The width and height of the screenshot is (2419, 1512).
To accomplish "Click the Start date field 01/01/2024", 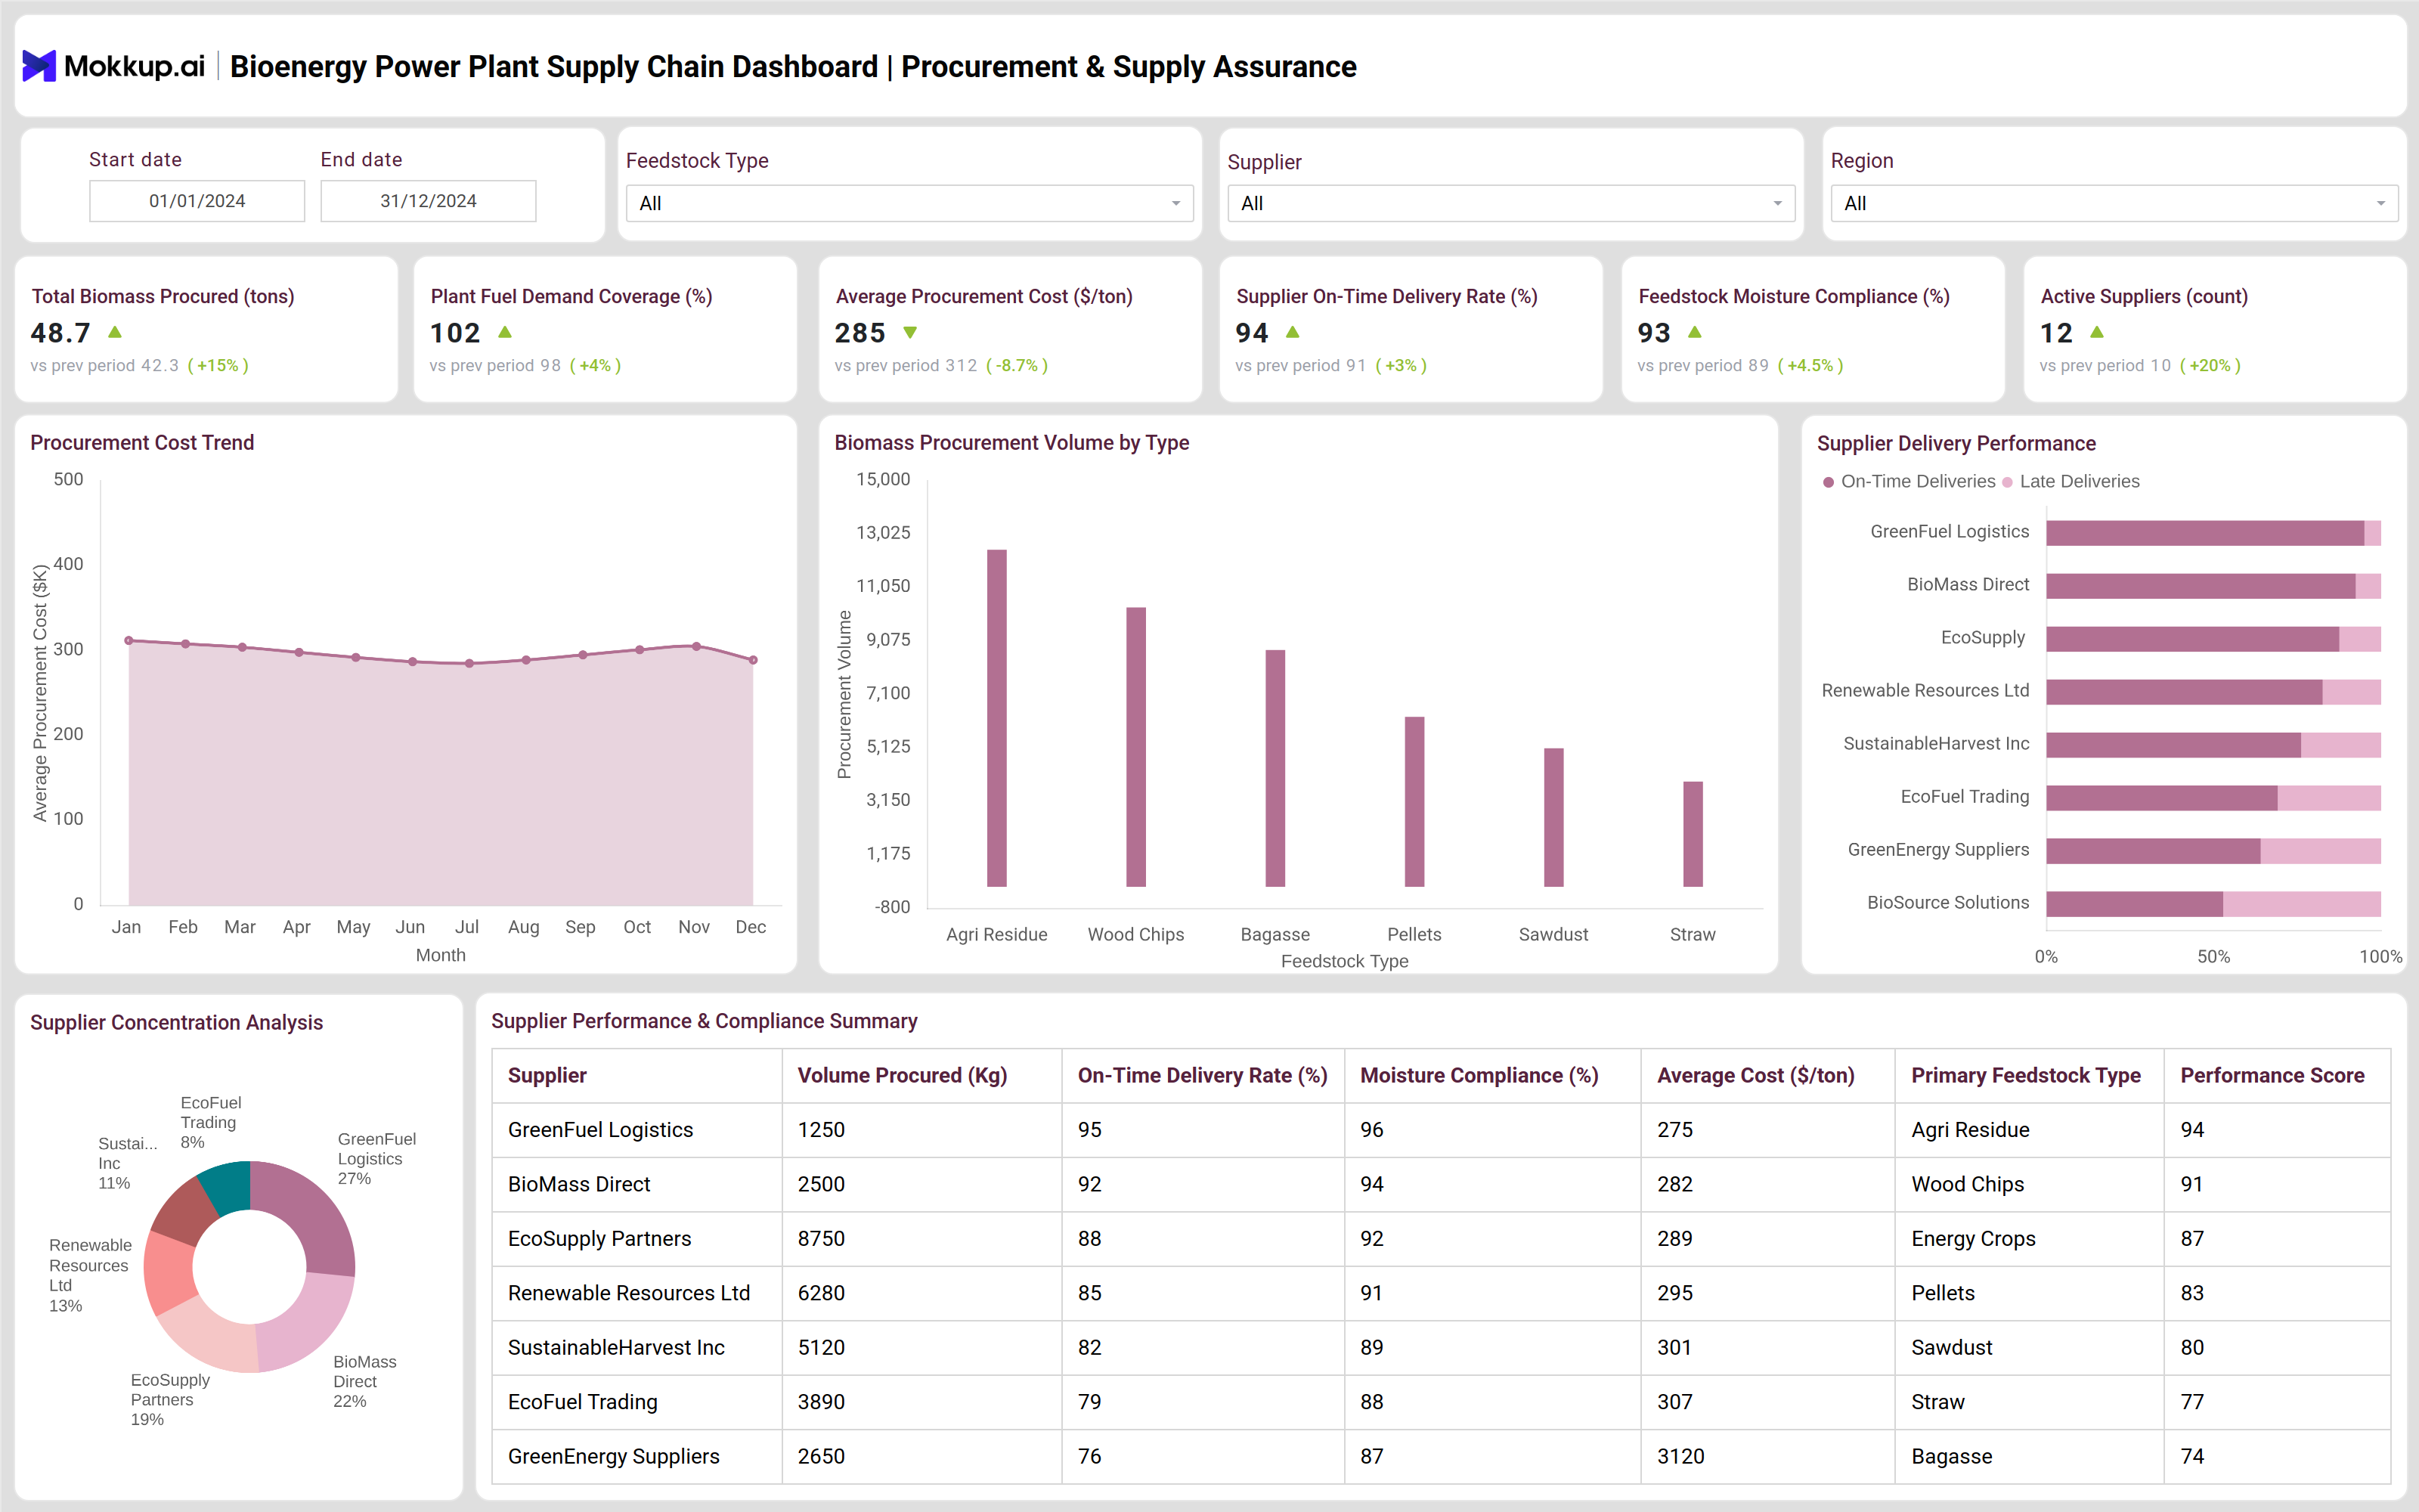I will pyautogui.click(x=197, y=201).
